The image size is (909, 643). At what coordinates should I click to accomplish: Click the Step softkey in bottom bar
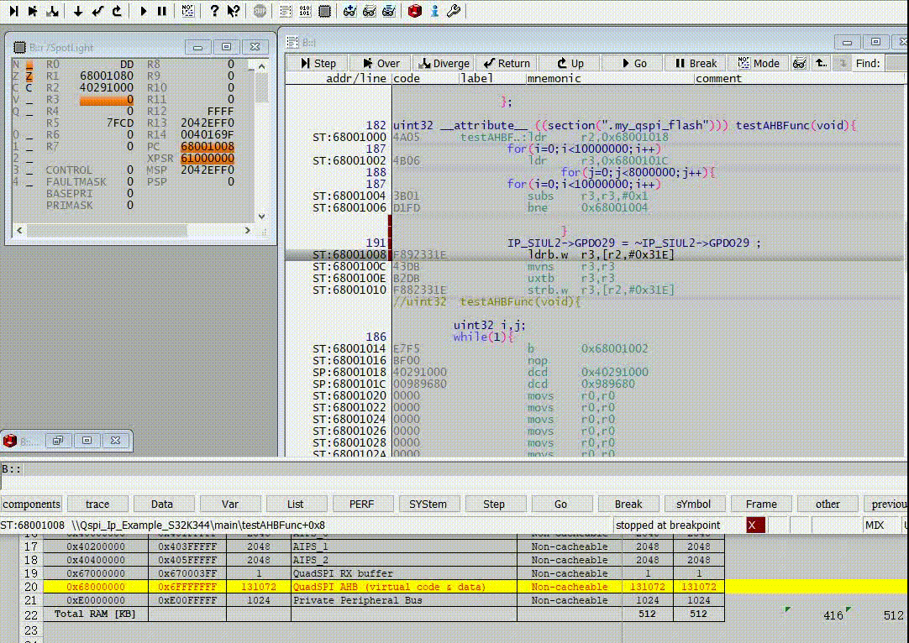[494, 504]
